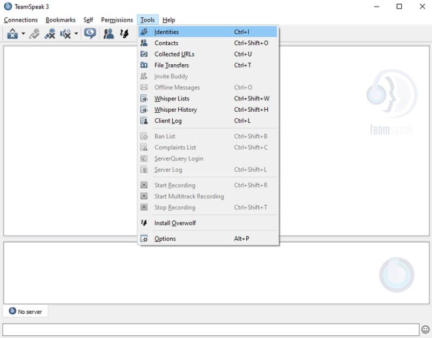Click the Ban List menu entry
Screen dimensions: 432x338
208,136
